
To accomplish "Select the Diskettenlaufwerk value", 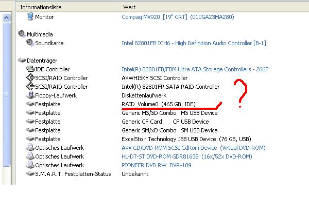I will (x=144, y=95).
